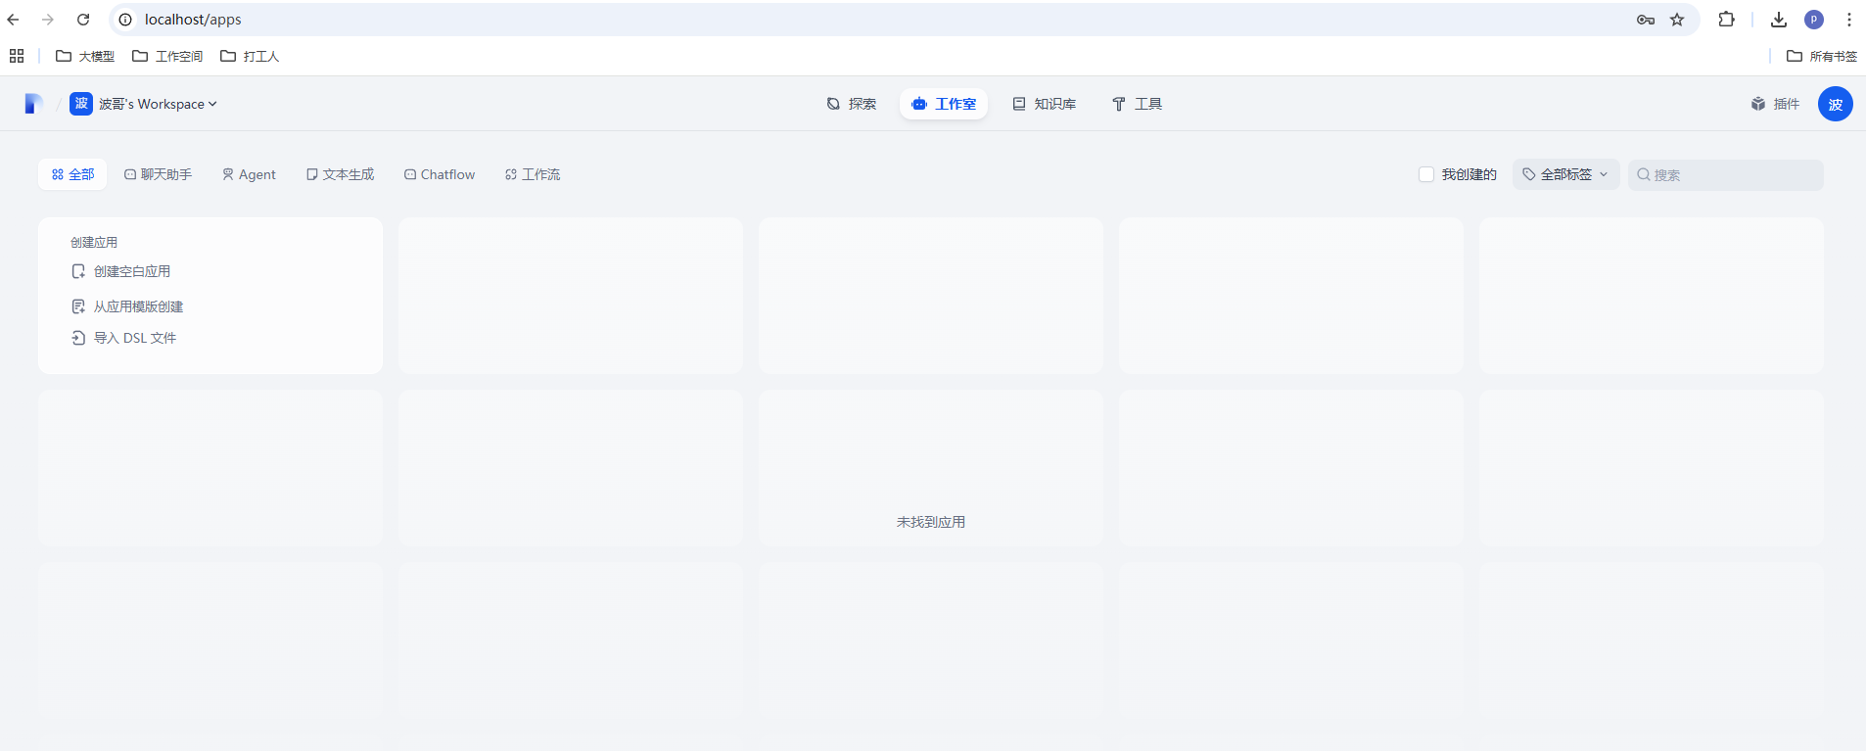1866x751 pixels.
Task: Select the Agent filter tab
Action: tap(249, 174)
